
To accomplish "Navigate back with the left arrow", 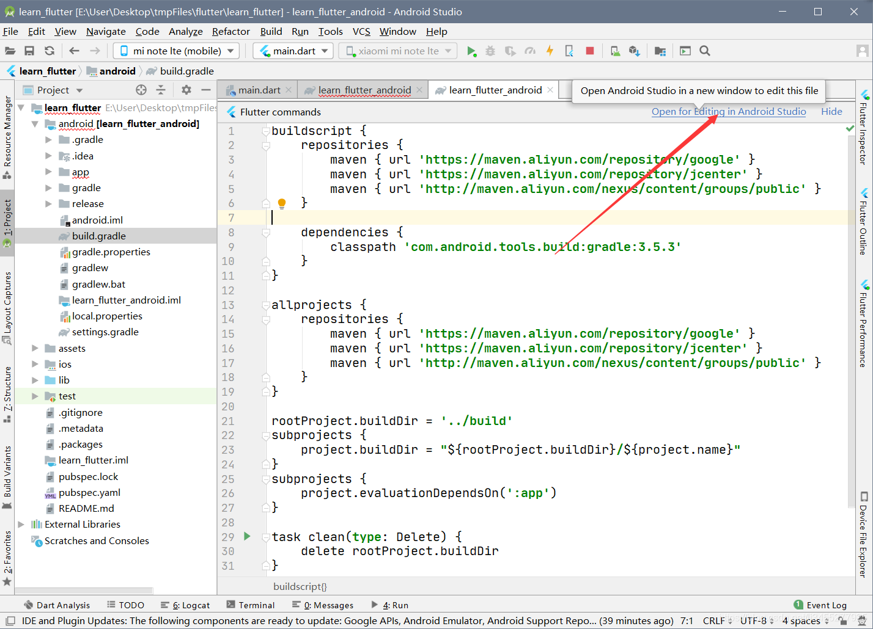I will click(75, 51).
